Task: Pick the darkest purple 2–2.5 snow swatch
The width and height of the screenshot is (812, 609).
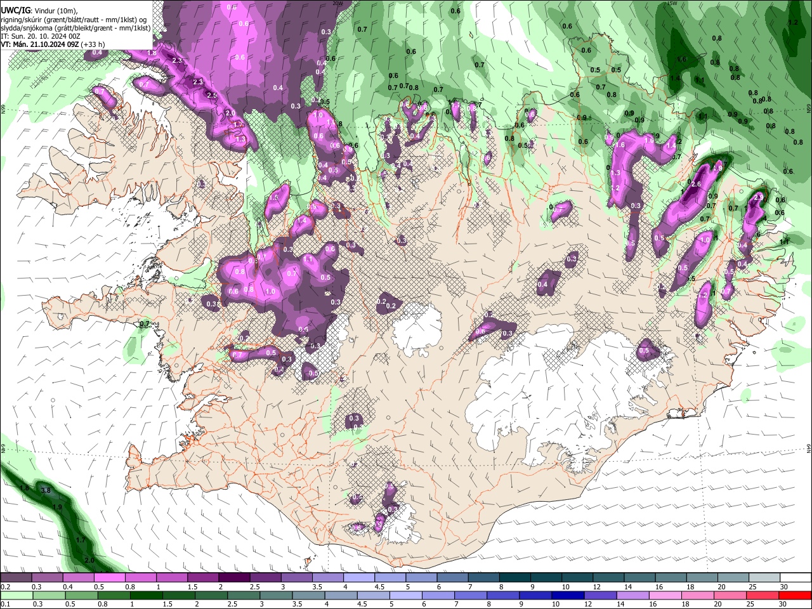Action: 235,578
